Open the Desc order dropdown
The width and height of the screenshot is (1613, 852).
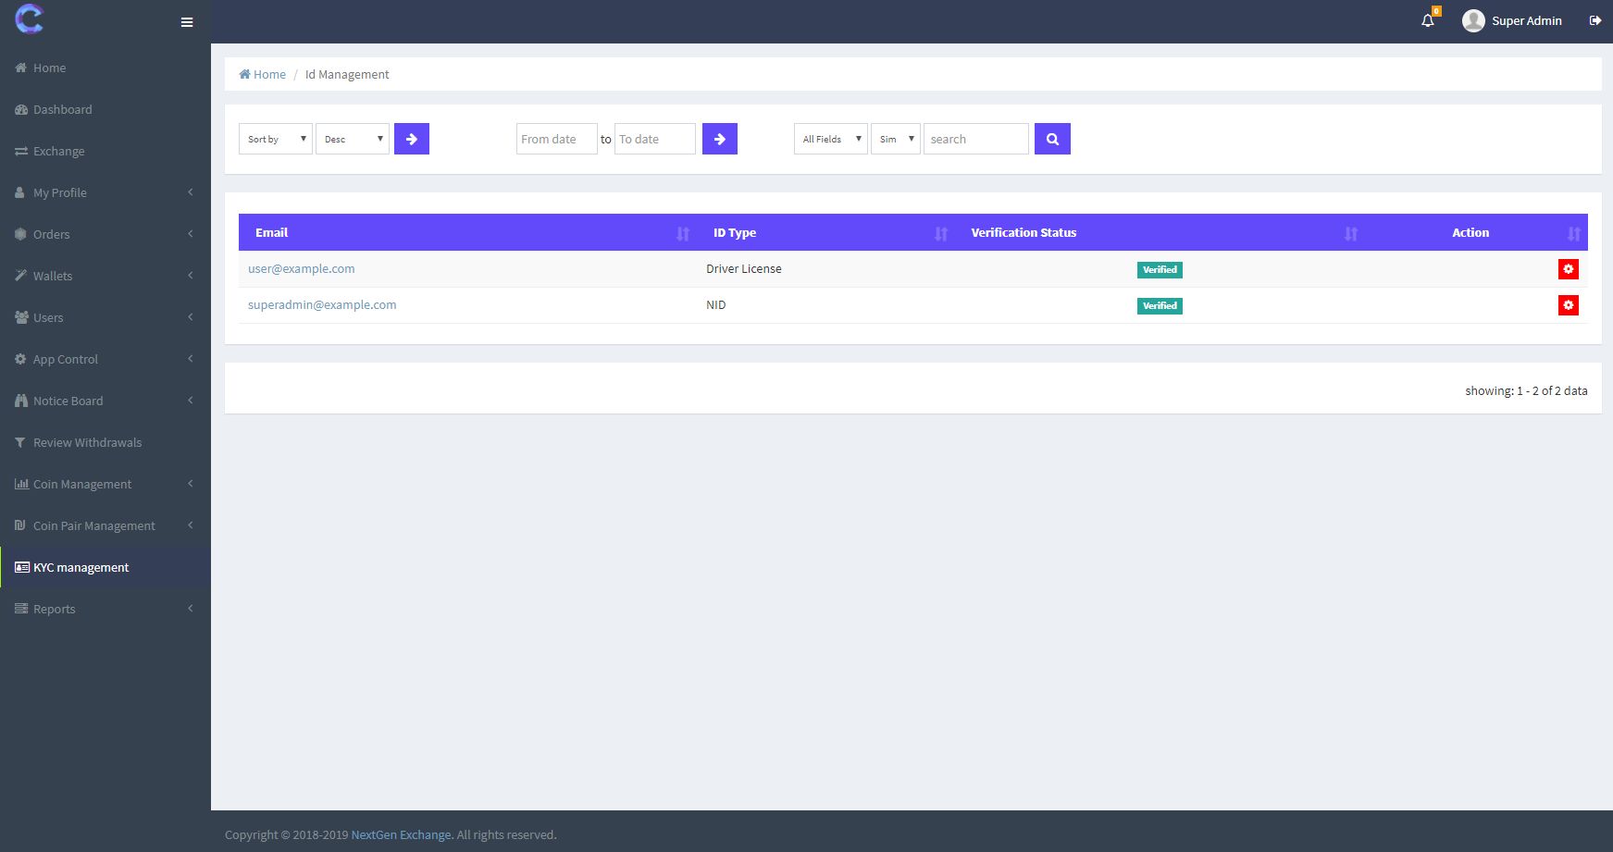353,139
